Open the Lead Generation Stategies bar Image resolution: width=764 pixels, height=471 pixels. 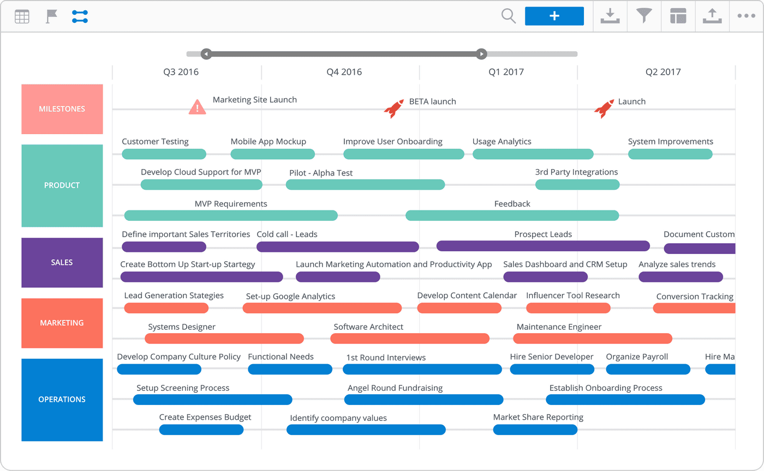[x=166, y=308]
